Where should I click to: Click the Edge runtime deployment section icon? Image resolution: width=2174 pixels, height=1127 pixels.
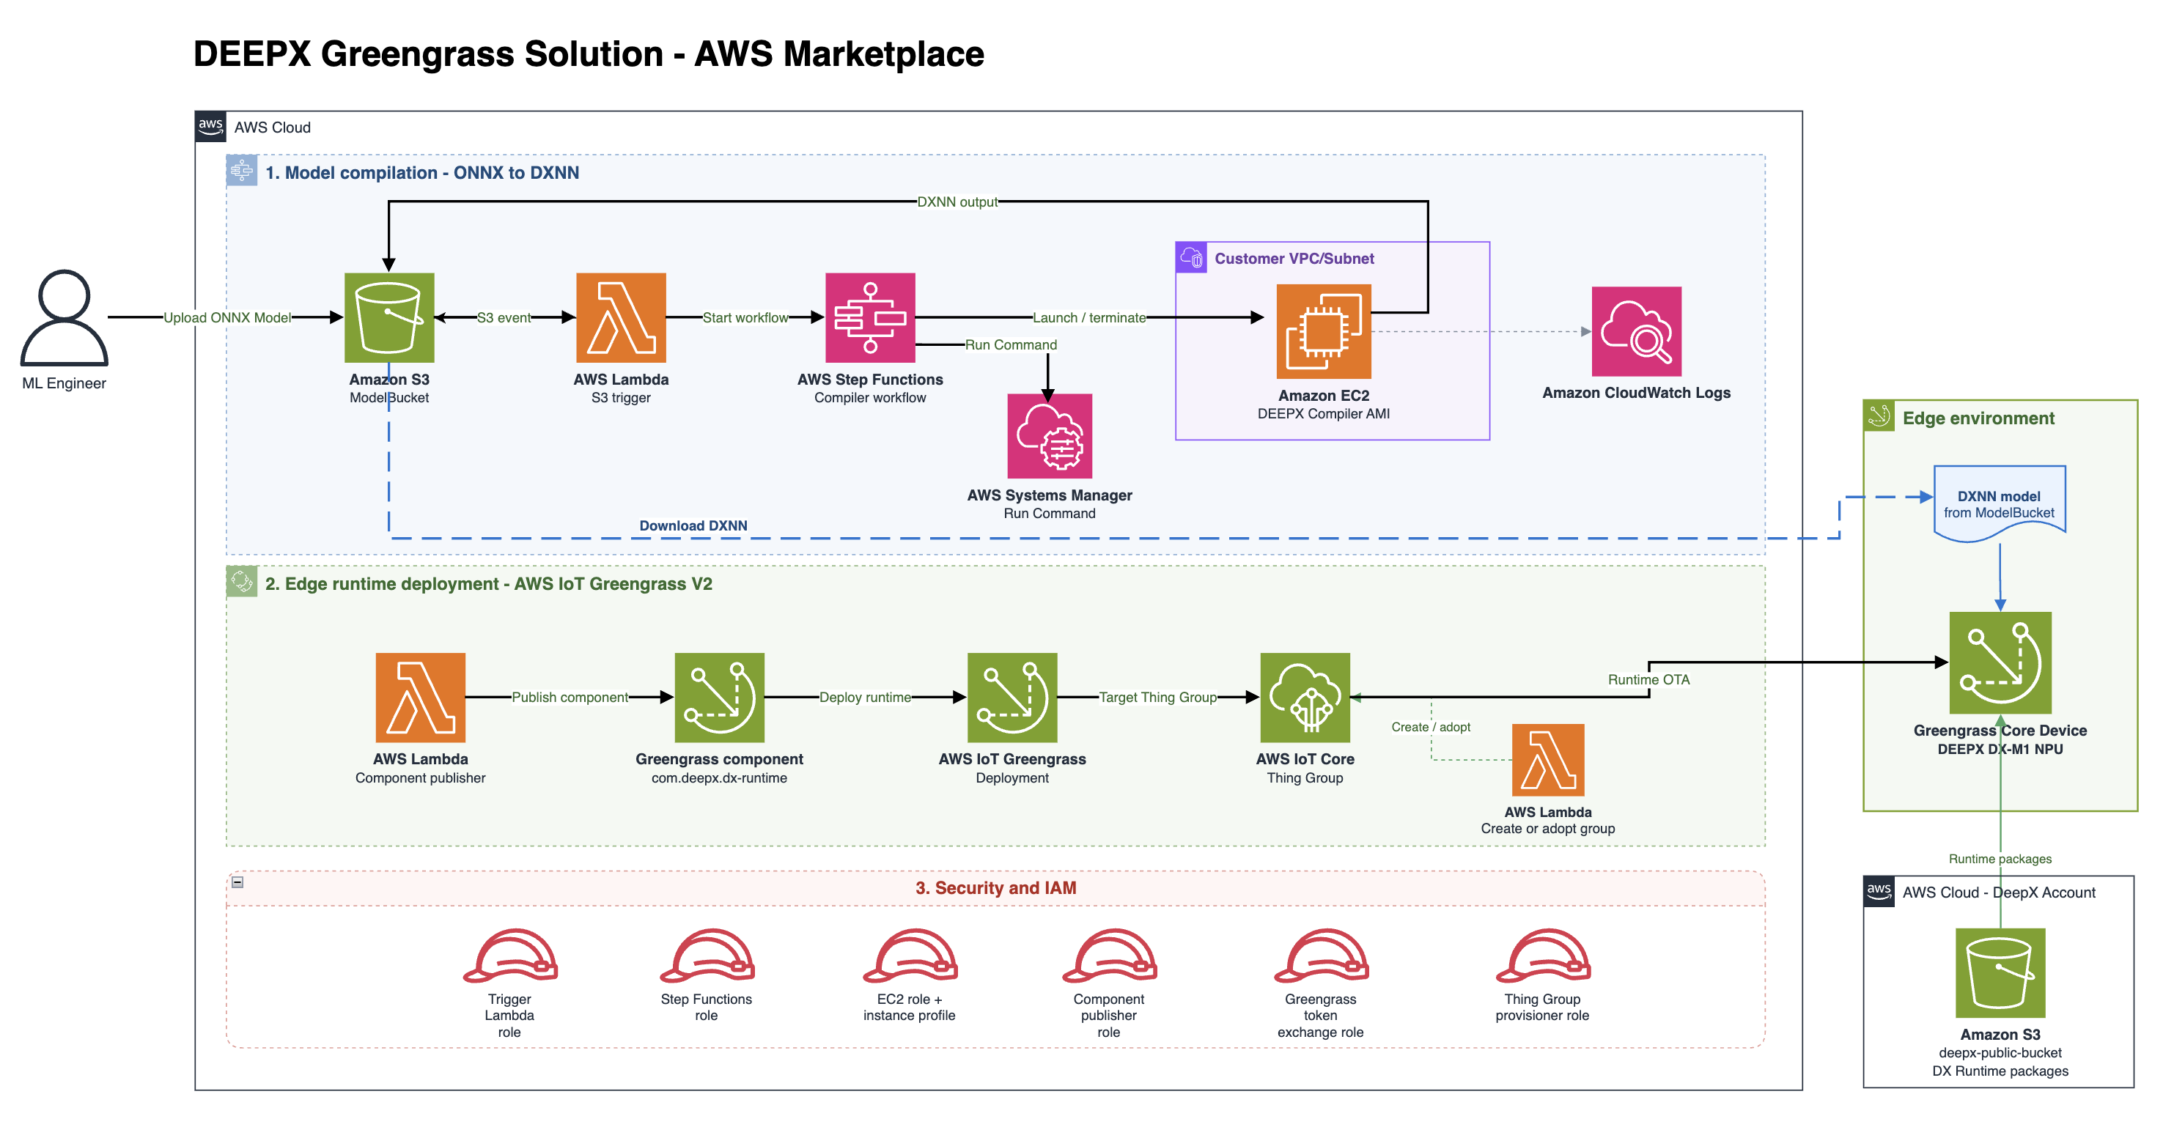pyautogui.click(x=241, y=581)
